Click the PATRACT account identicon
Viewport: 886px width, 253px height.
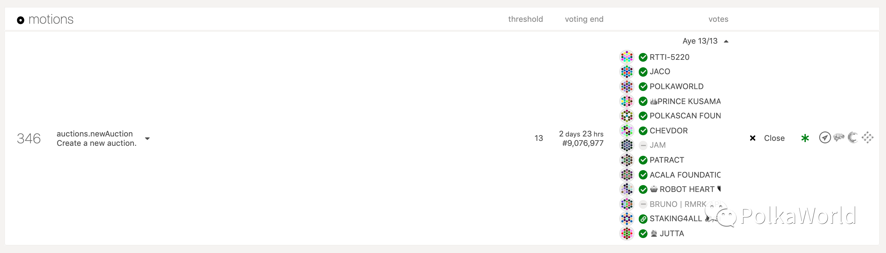click(627, 160)
